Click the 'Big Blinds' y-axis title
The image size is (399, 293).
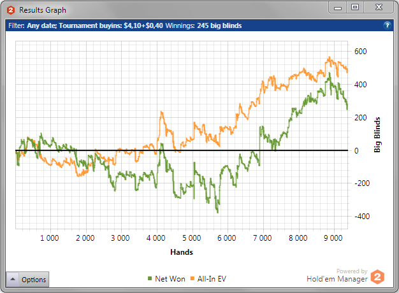[377, 135]
